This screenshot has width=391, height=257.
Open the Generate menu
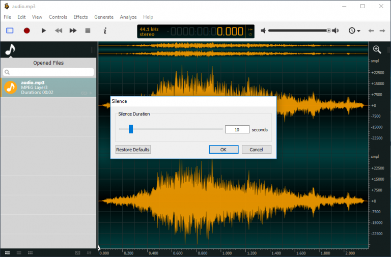tap(104, 17)
